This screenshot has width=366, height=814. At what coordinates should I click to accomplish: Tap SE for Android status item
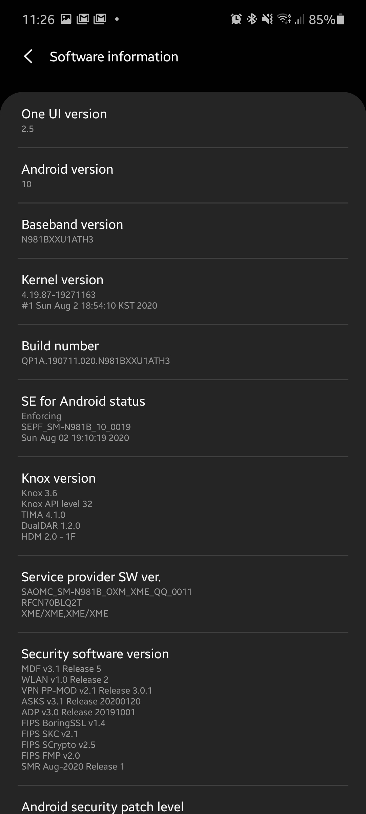[x=183, y=419]
